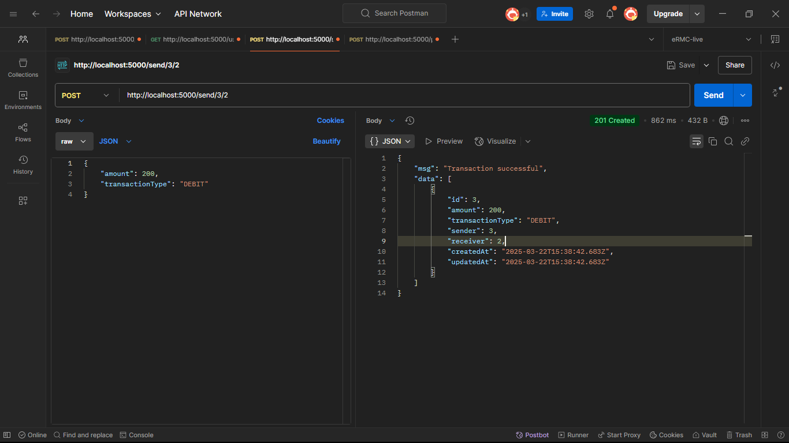
Task: Open the network globe icon
Action: pos(724,121)
